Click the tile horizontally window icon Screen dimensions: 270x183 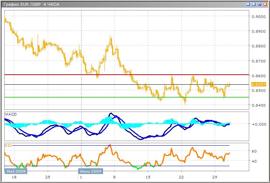coord(253,4)
